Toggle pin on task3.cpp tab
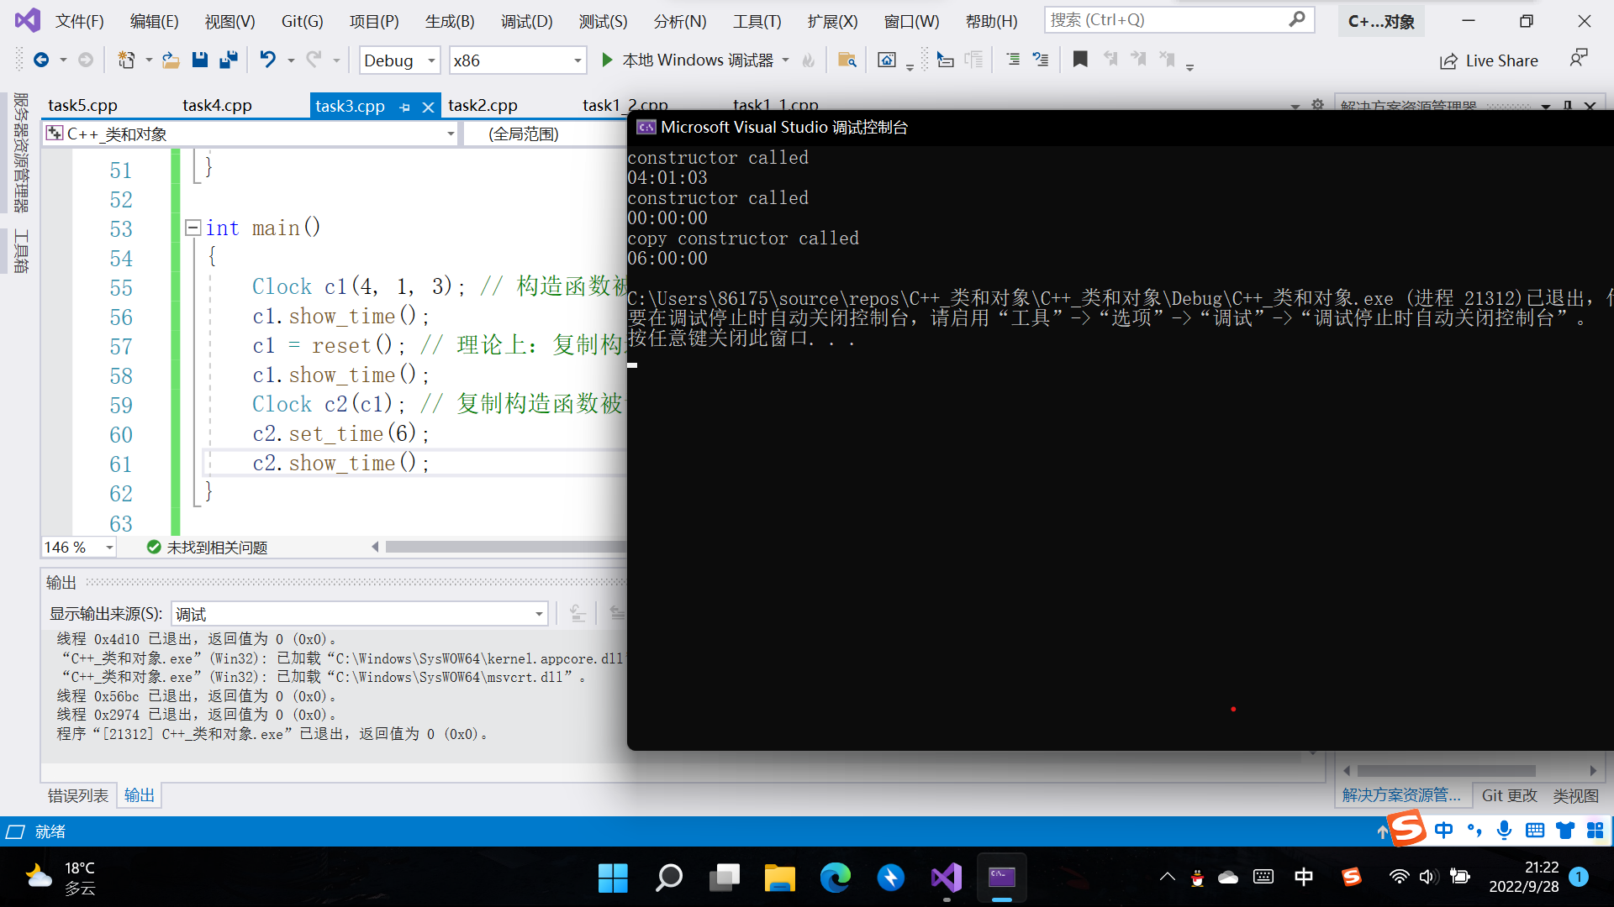The image size is (1614, 907). point(405,107)
